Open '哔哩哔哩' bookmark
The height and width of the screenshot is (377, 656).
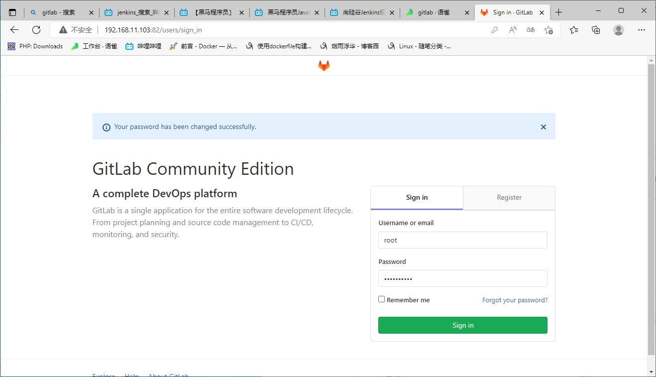(x=143, y=46)
